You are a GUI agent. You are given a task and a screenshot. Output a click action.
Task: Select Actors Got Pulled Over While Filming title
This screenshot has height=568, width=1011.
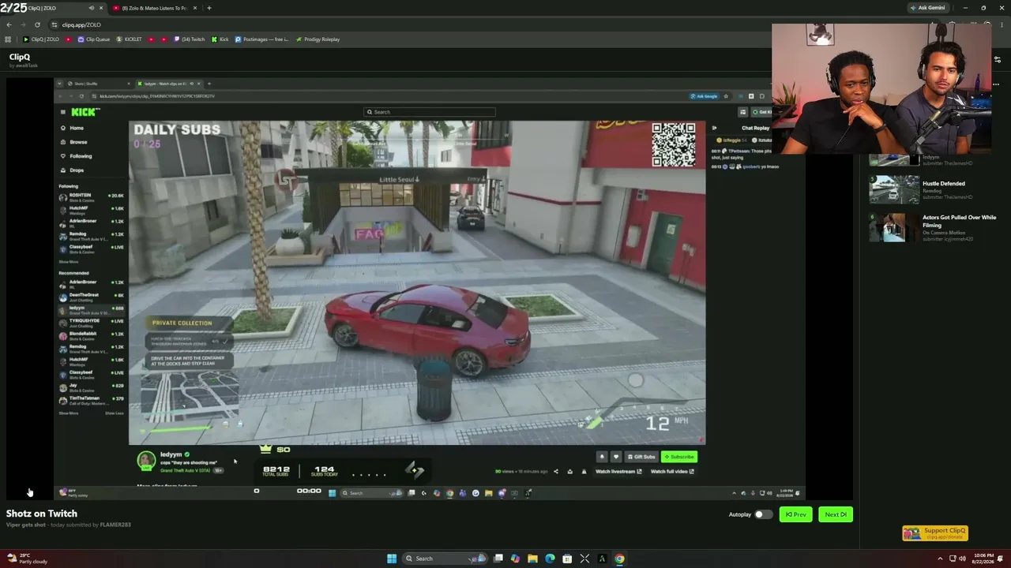[959, 221]
